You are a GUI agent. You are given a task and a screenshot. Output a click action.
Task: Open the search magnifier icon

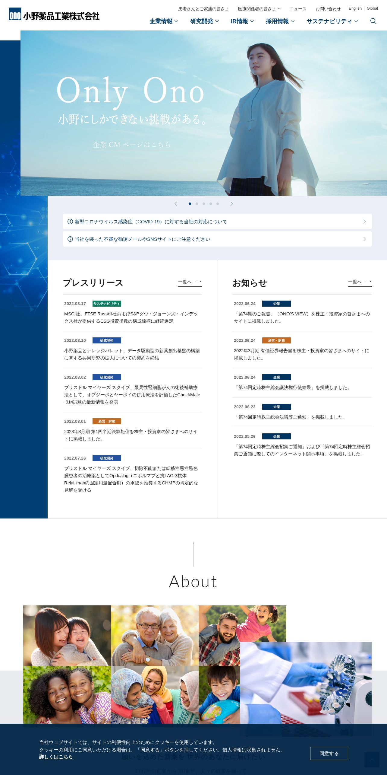click(x=373, y=21)
